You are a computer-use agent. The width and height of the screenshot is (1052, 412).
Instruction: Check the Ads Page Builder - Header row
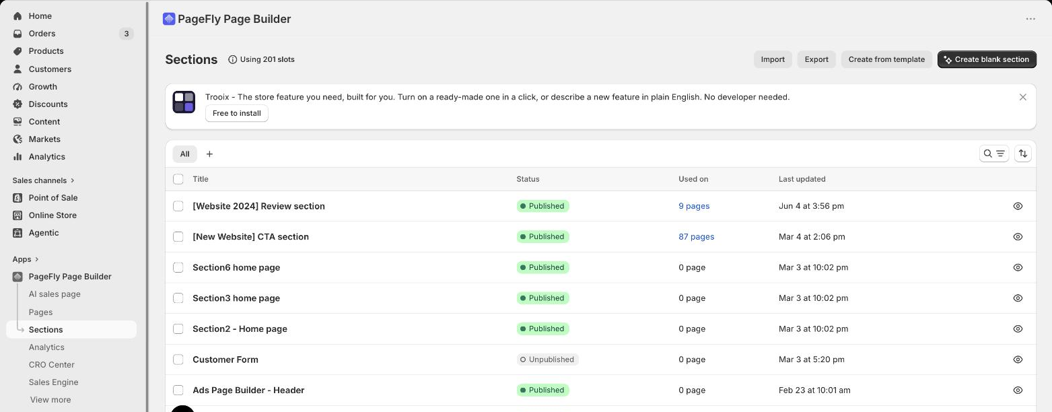pyautogui.click(x=178, y=390)
